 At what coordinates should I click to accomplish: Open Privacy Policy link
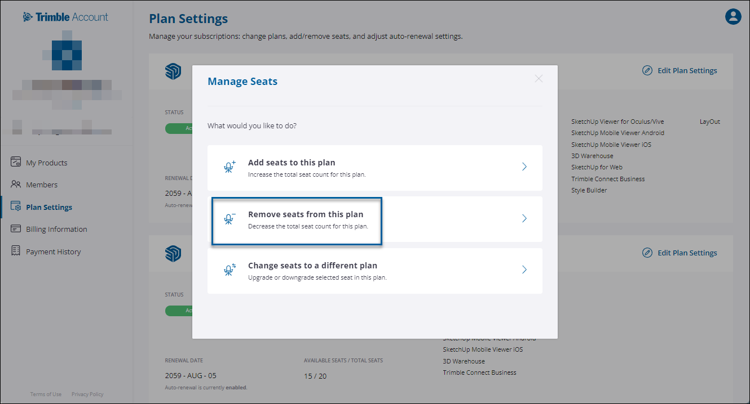(x=87, y=394)
